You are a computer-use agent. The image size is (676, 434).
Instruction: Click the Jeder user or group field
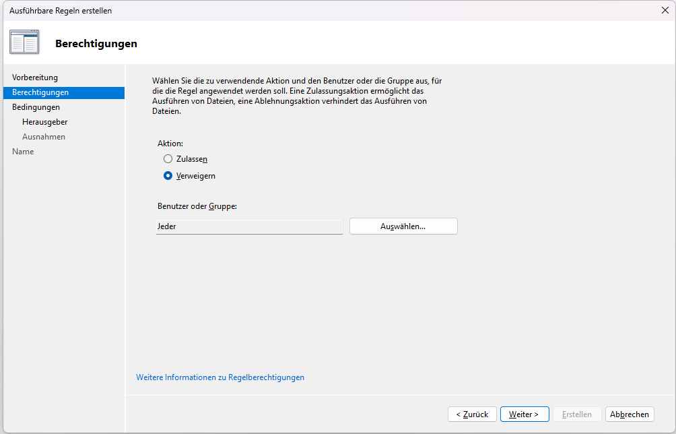(249, 226)
